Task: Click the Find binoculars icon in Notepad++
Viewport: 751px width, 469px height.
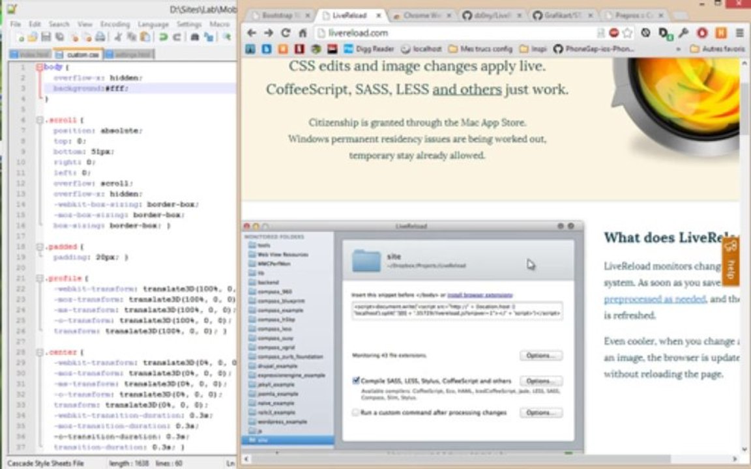Action: click(x=194, y=37)
